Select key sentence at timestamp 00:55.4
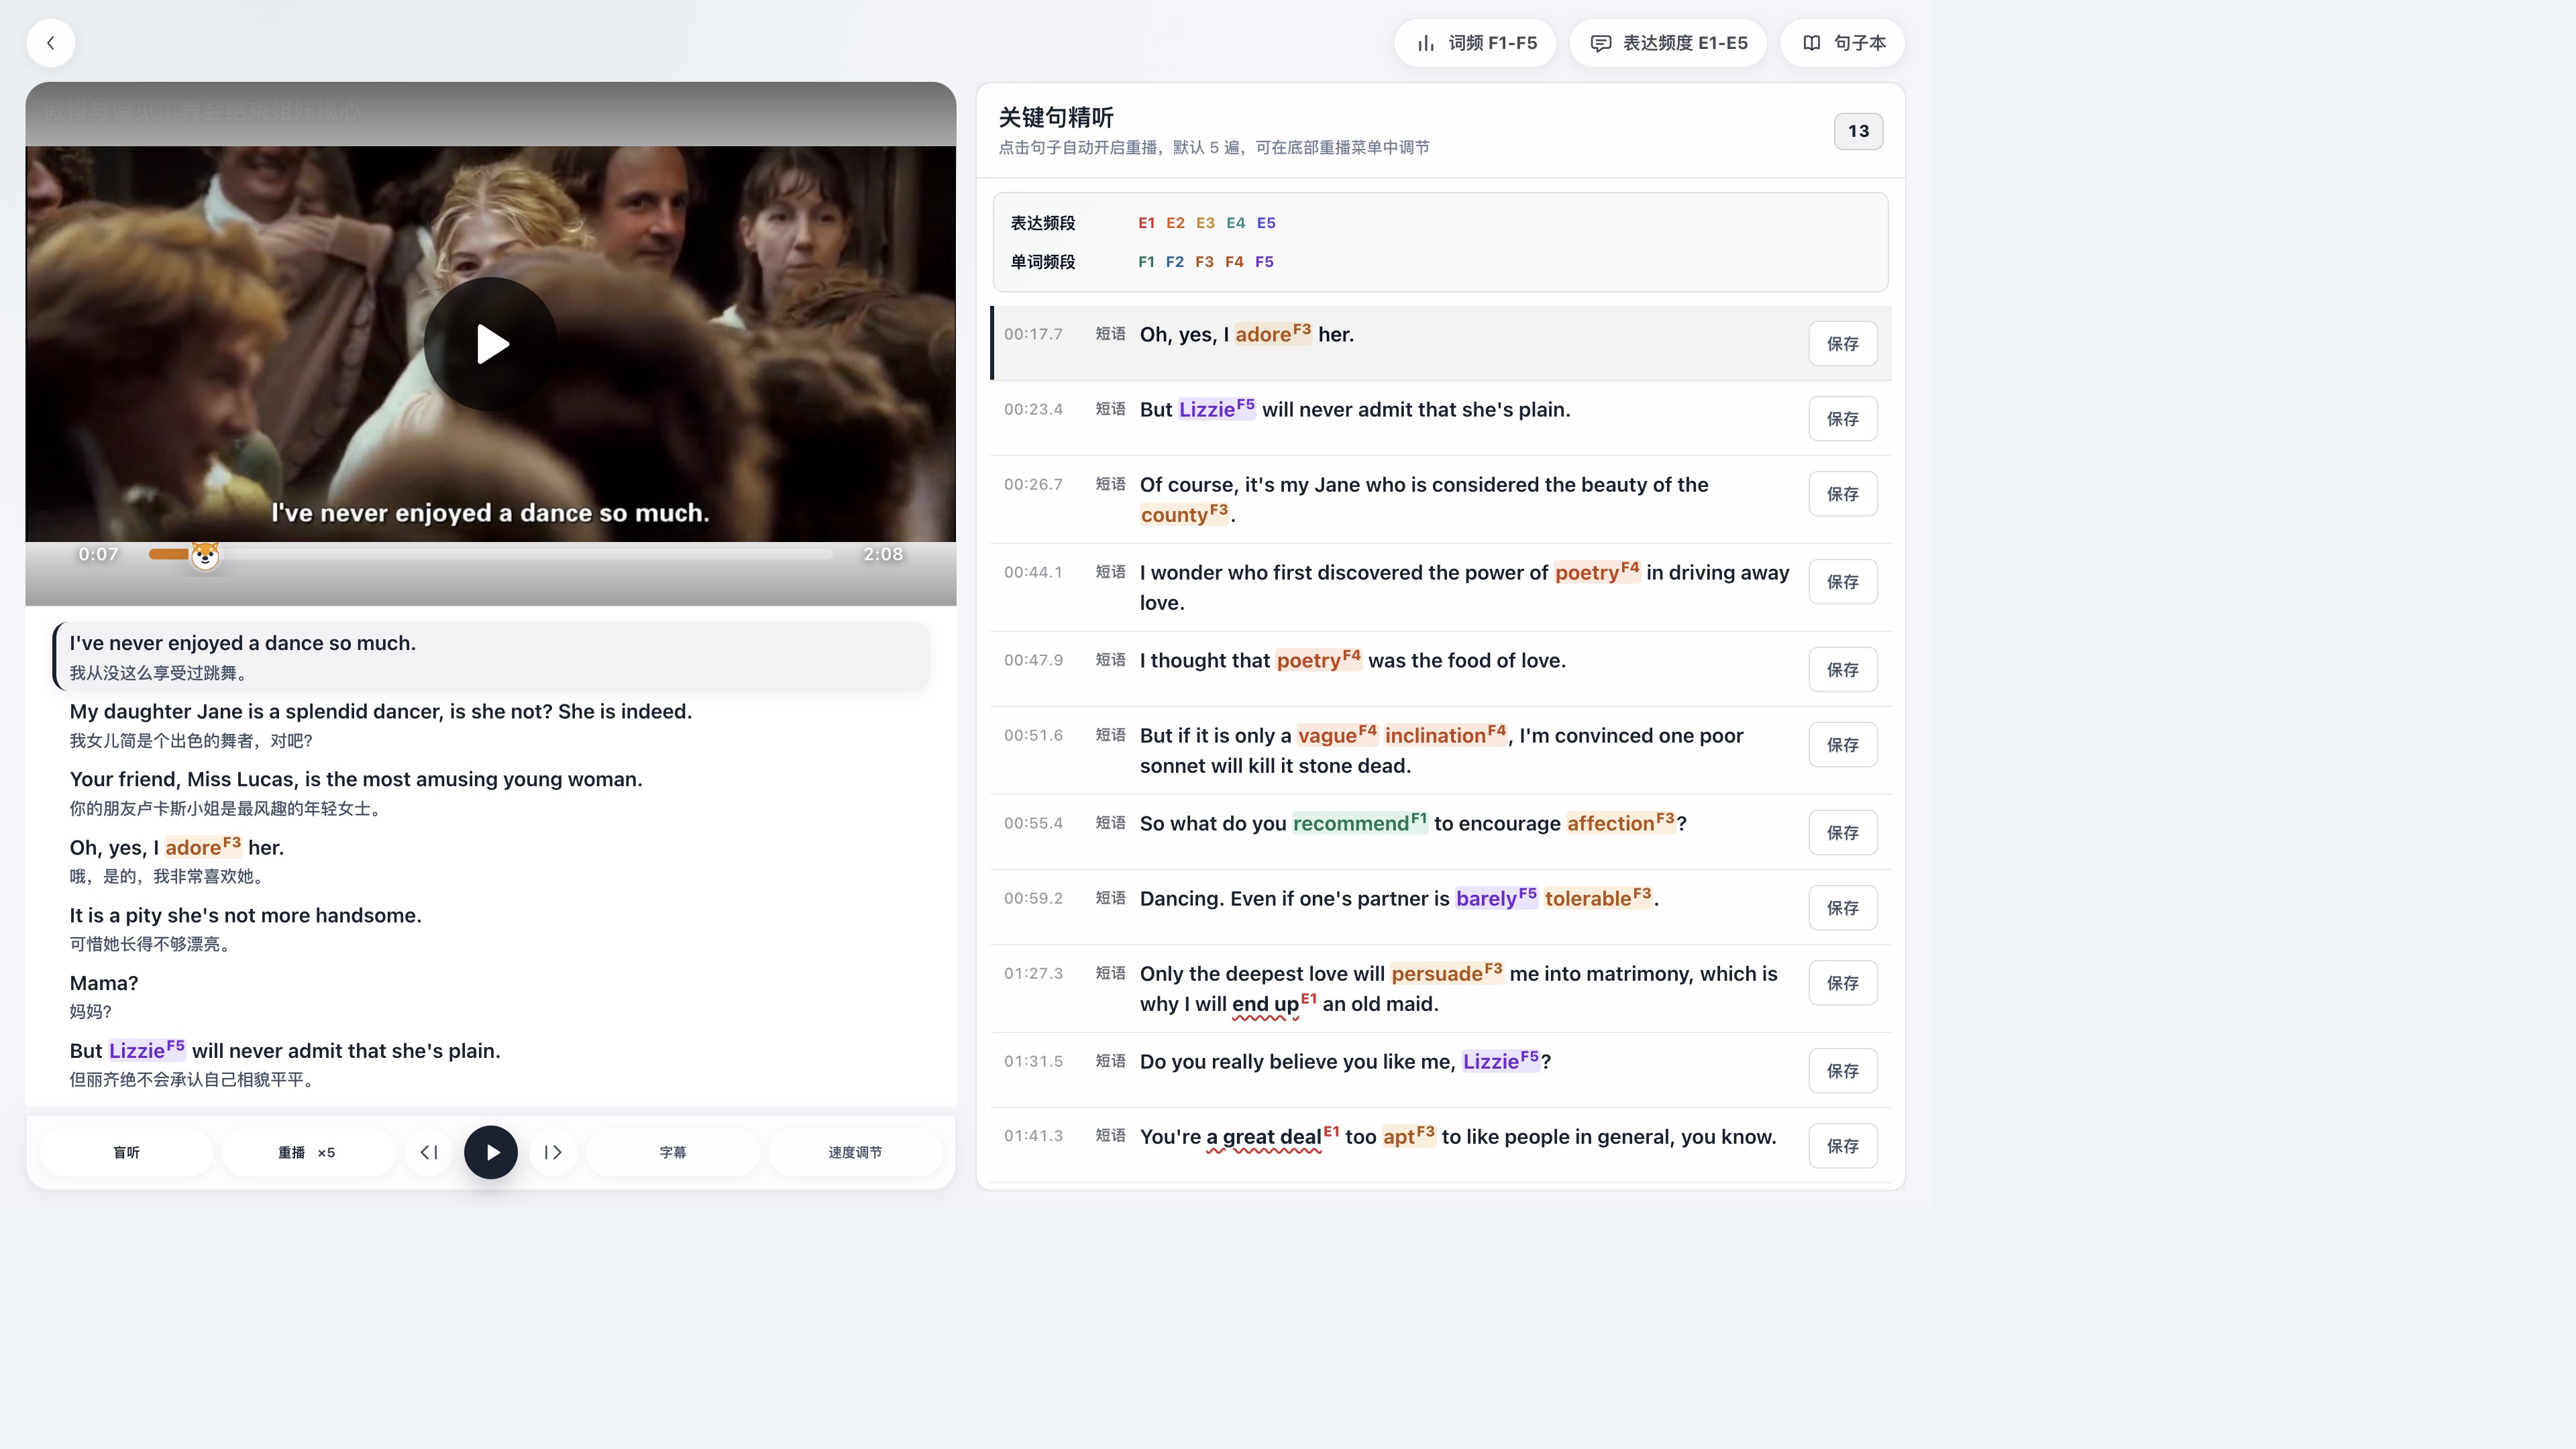2576x1449 pixels. click(1440, 832)
